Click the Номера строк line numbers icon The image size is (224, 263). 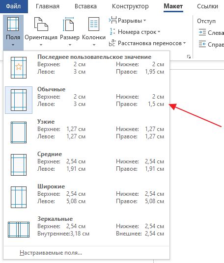(112, 31)
